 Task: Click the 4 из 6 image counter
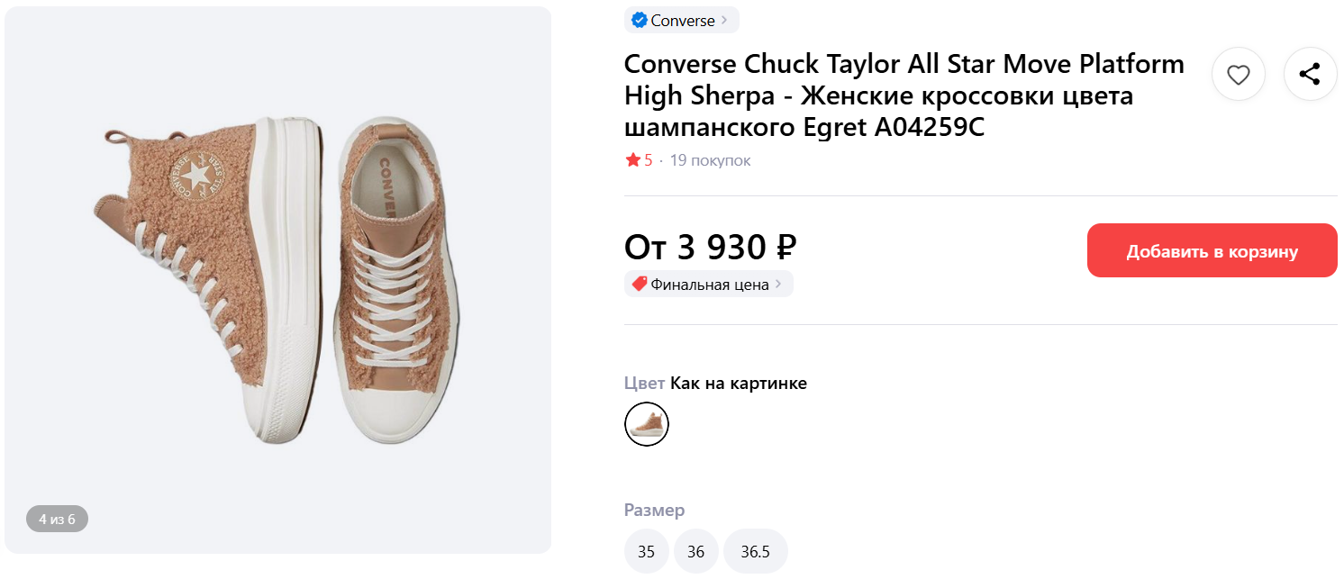(57, 520)
